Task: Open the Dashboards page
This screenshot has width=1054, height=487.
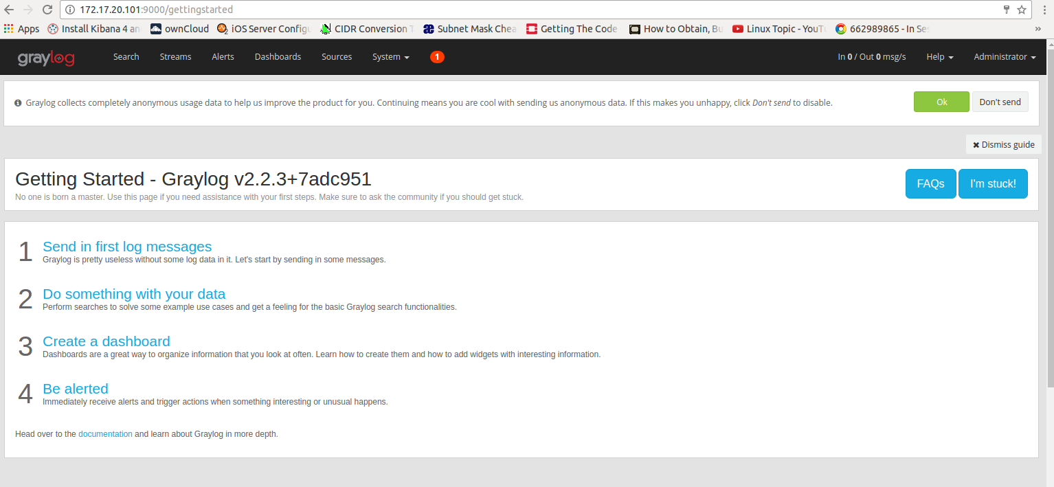Action: (278, 57)
